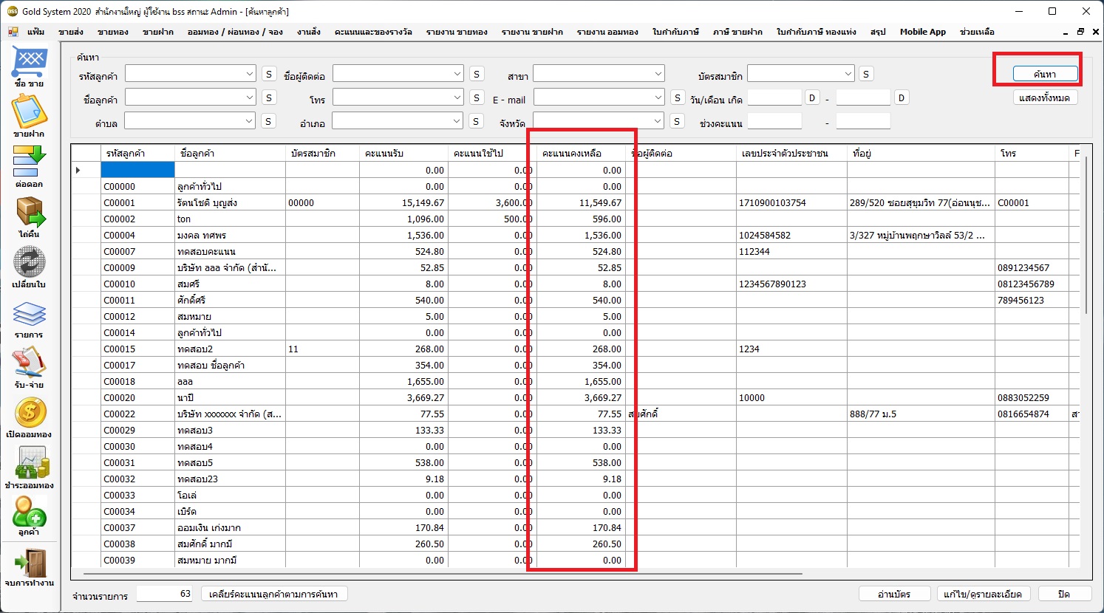Open the แฟ้ม menu
The image size is (1104, 613).
pyautogui.click(x=36, y=32)
